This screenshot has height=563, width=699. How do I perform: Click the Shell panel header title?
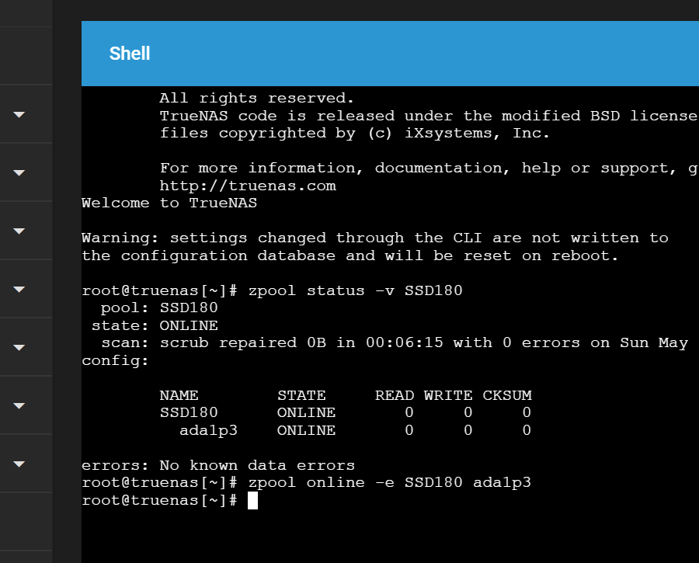coord(130,54)
